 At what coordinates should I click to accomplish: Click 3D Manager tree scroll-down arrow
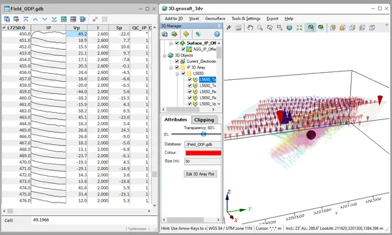[219, 104]
